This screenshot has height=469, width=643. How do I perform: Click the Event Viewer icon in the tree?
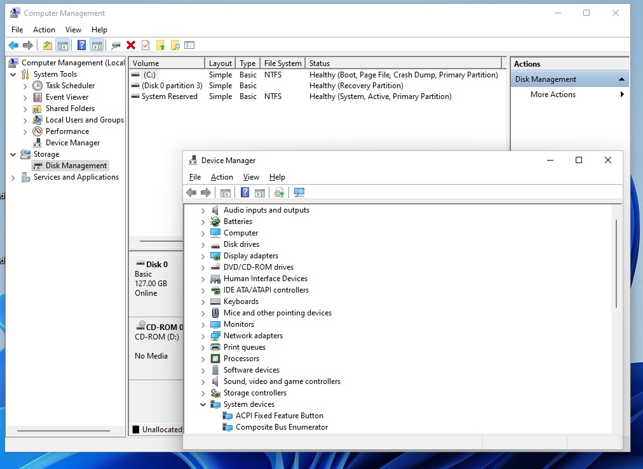pos(37,97)
